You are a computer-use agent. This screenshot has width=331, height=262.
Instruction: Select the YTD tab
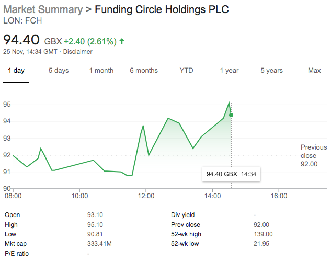(186, 70)
